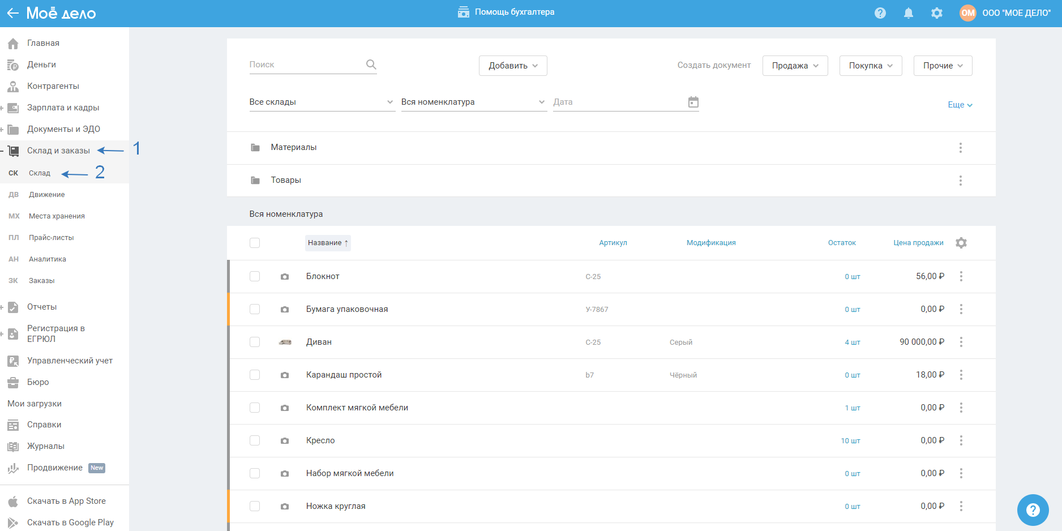Open the Вся номенклатура filter dropdown

point(473,102)
